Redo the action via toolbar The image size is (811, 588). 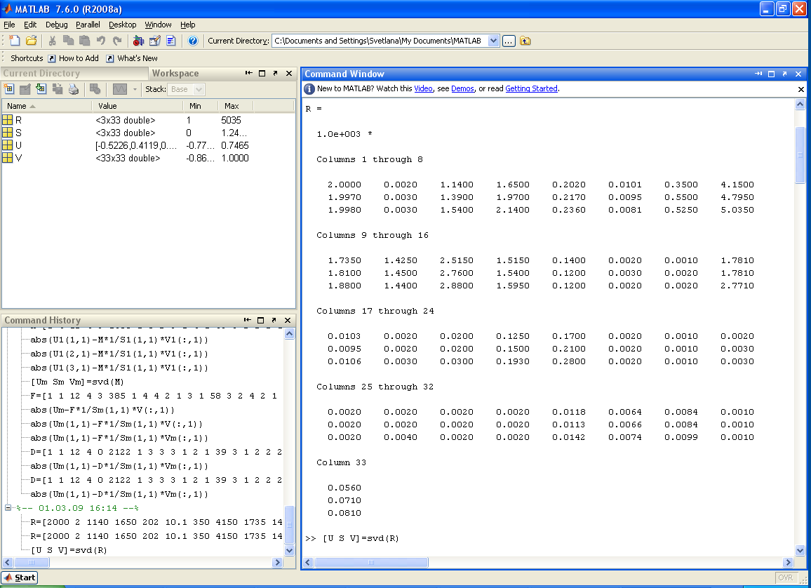pyautogui.click(x=117, y=41)
